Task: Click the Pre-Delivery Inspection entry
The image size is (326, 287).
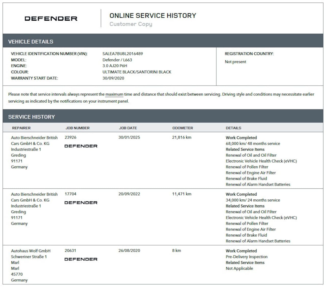Action: pos(247,257)
